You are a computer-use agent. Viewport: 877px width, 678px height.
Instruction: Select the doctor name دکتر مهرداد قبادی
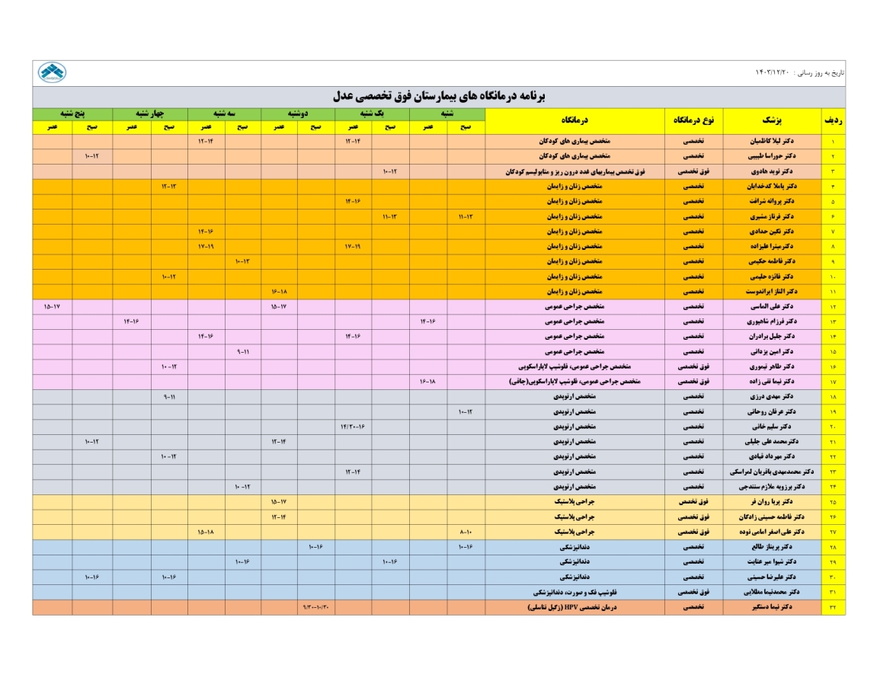772,457
